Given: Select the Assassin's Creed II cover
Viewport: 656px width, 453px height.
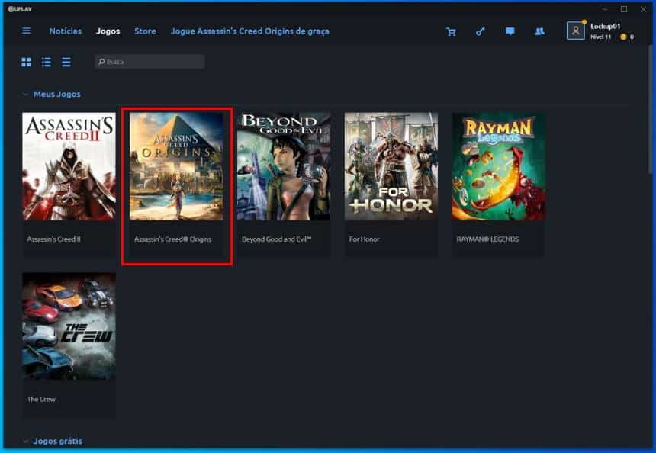Looking at the screenshot, I should (69, 166).
